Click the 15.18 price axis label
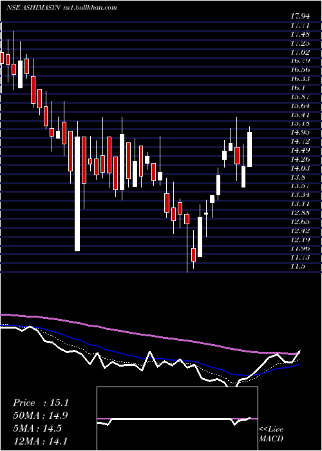The height and width of the screenshot is (451, 322). click(300, 123)
